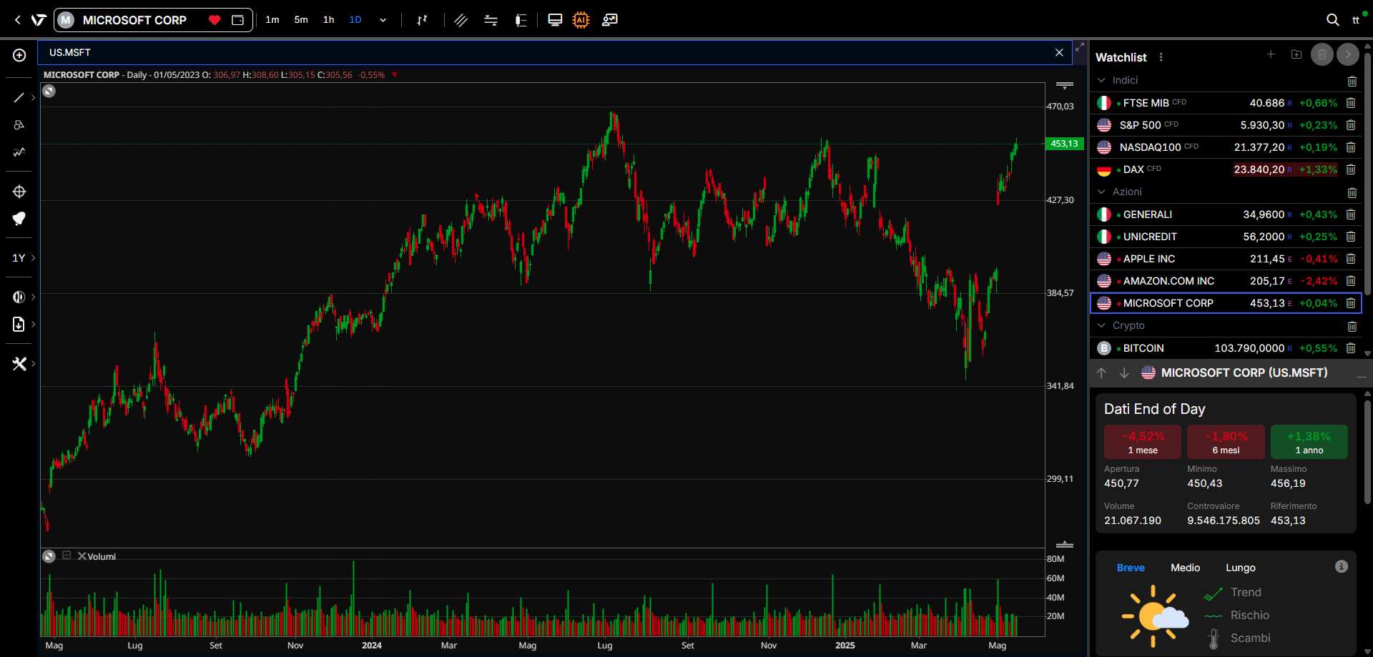
Task: Add a new folder to Watchlist
Action: 1296,54
